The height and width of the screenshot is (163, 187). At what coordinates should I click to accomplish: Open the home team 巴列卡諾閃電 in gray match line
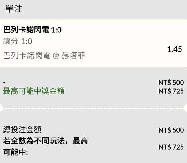(27, 55)
